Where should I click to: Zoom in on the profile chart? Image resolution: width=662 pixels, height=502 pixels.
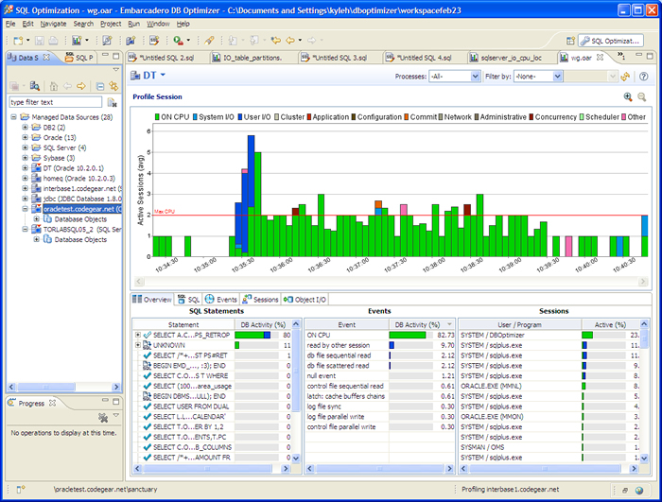[628, 97]
